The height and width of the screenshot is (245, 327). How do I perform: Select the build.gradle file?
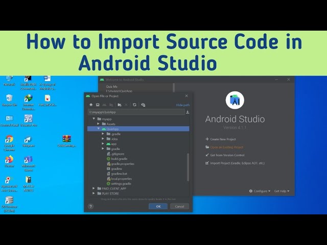(x=117, y=159)
